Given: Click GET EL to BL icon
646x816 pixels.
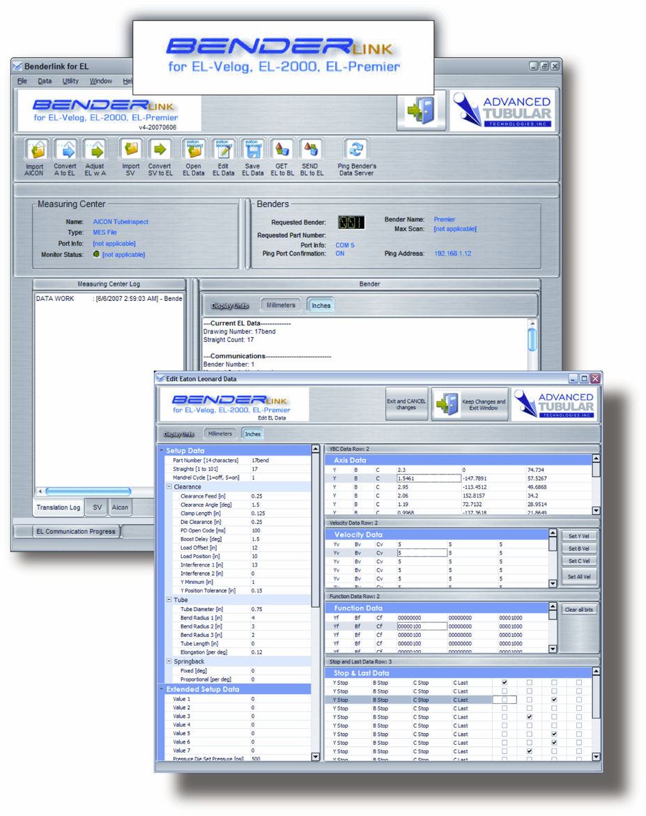Looking at the screenshot, I should point(282,150).
